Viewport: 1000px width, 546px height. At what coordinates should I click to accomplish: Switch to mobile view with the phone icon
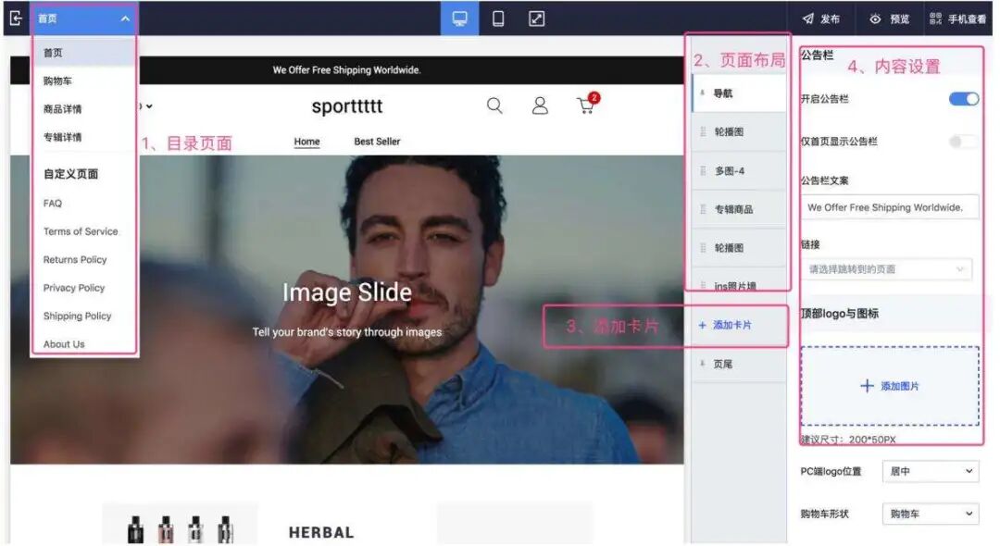(498, 17)
